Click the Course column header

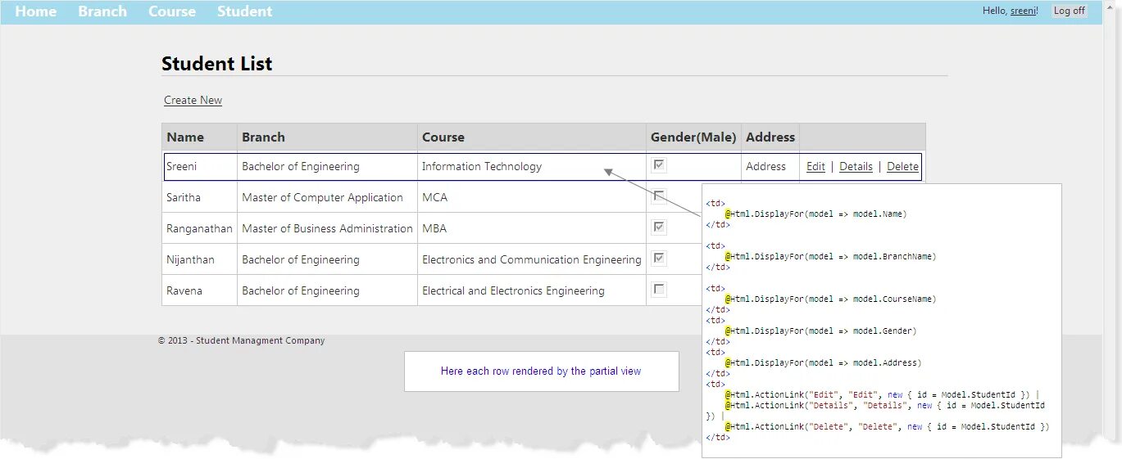[x=443, y=137]
